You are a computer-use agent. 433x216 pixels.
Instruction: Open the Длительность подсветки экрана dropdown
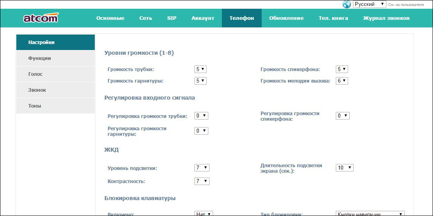345,168
